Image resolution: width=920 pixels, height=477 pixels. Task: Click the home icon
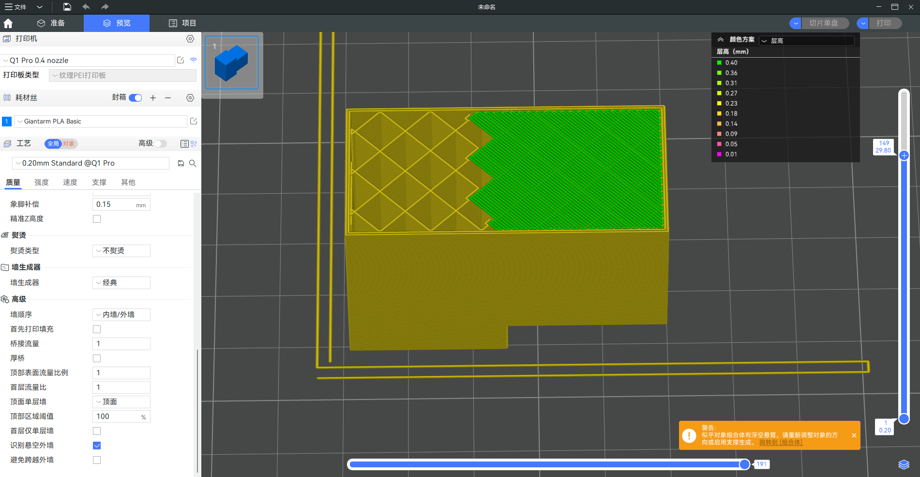click(8, 23)
